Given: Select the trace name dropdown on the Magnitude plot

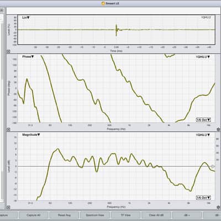Looking at the screenshot, I should 203,135.
